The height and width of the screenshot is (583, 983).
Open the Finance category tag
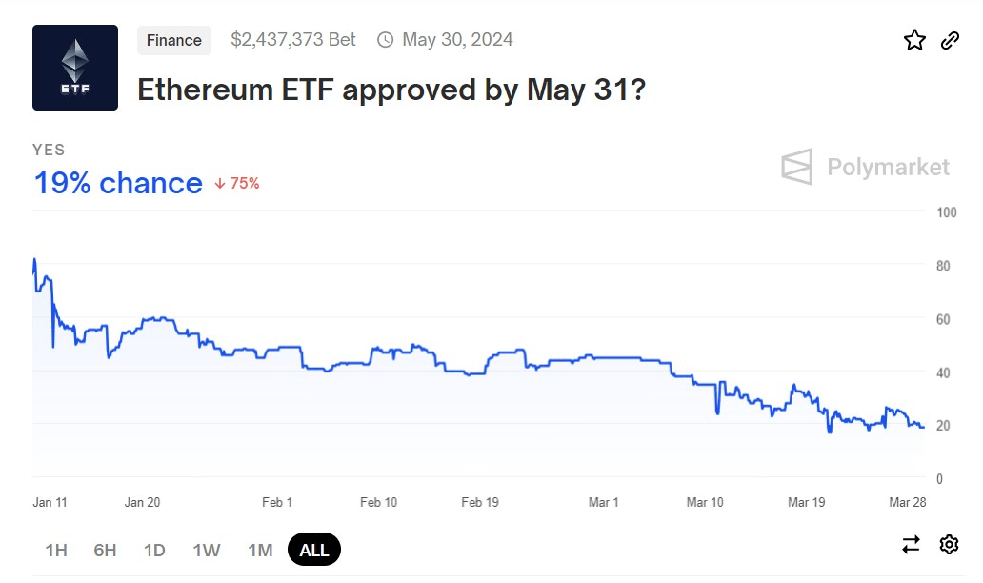[x=173, y=40]
